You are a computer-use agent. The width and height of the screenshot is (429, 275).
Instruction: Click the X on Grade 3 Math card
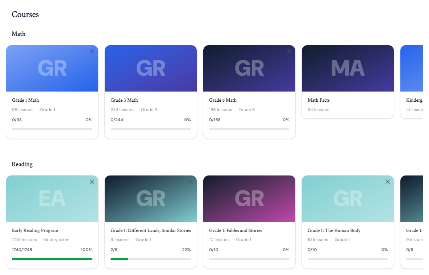[x=191, y=51]
